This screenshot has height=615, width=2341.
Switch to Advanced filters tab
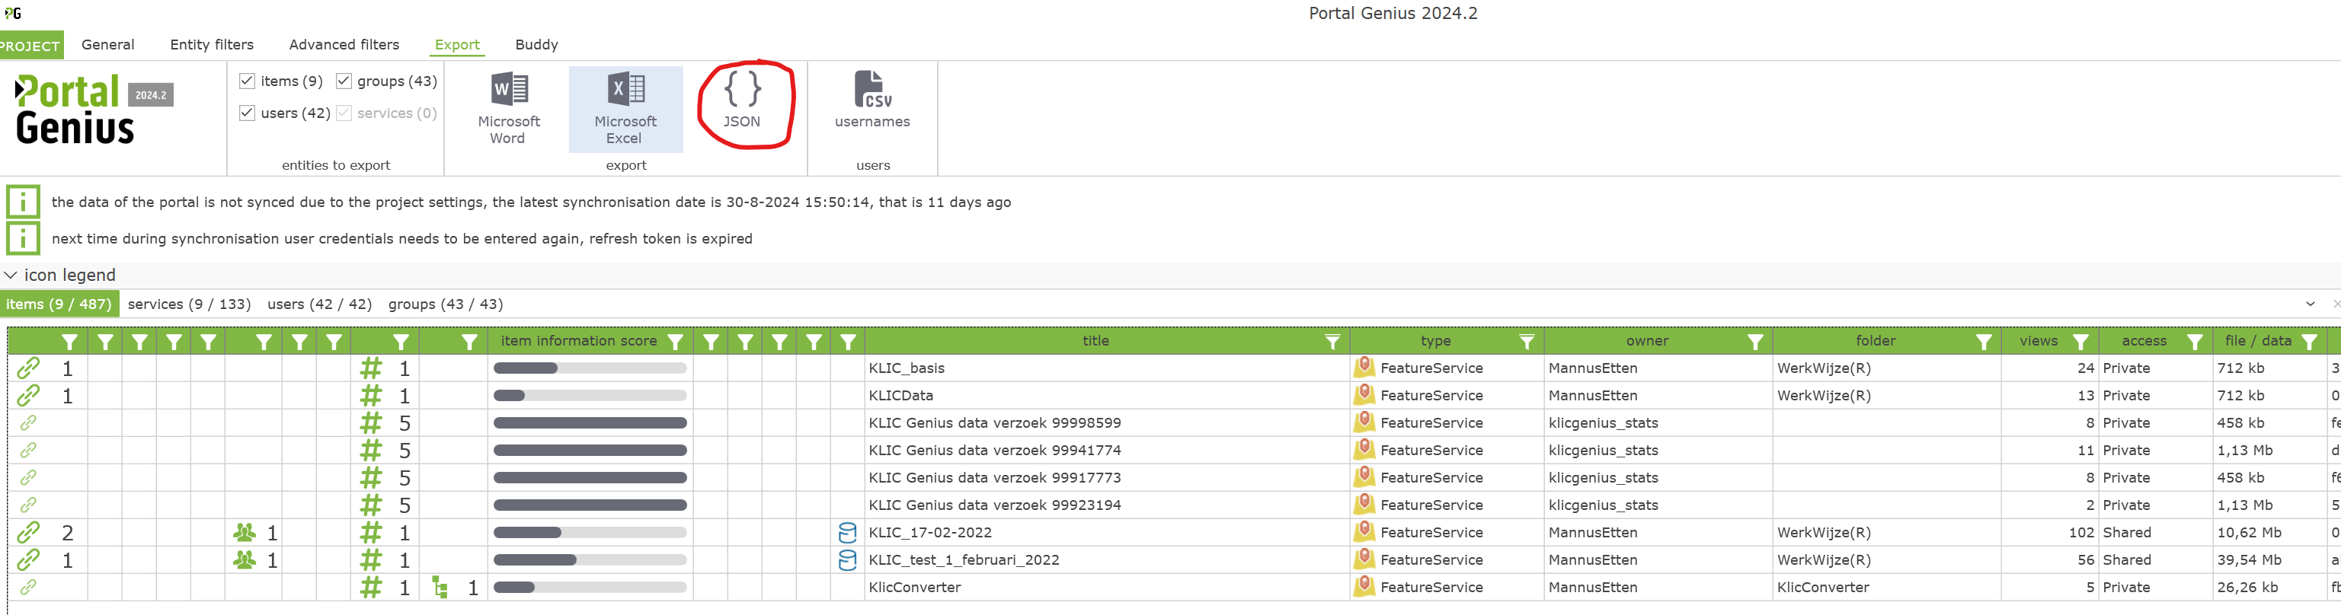[344, 44]
